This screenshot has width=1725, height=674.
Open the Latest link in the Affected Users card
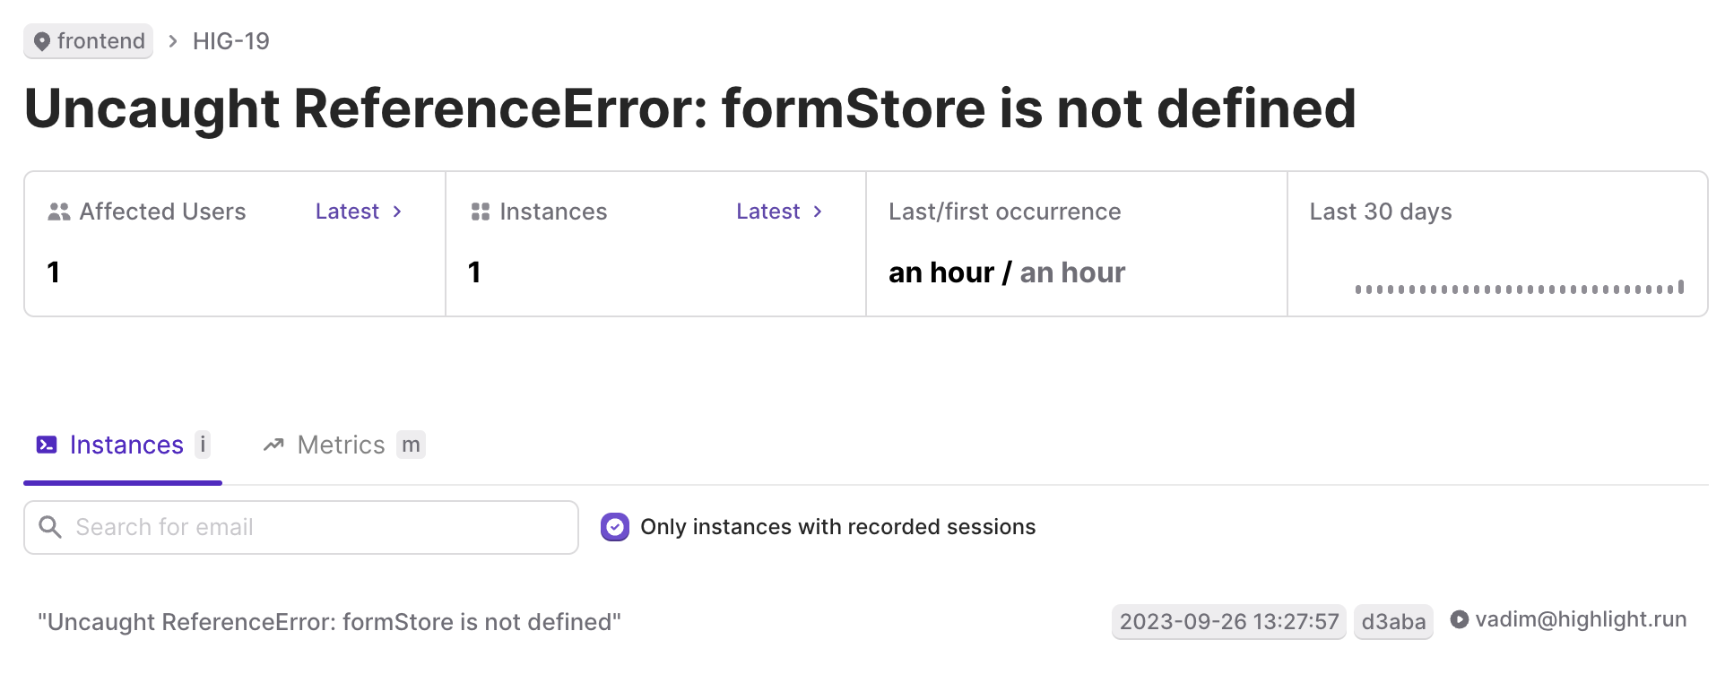click(x=347, y=212)
